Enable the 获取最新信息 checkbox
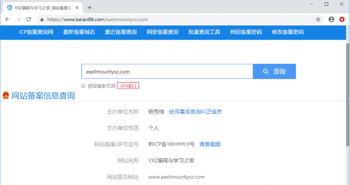This screenshot has width=350, height=185. (x=83, y=86)
